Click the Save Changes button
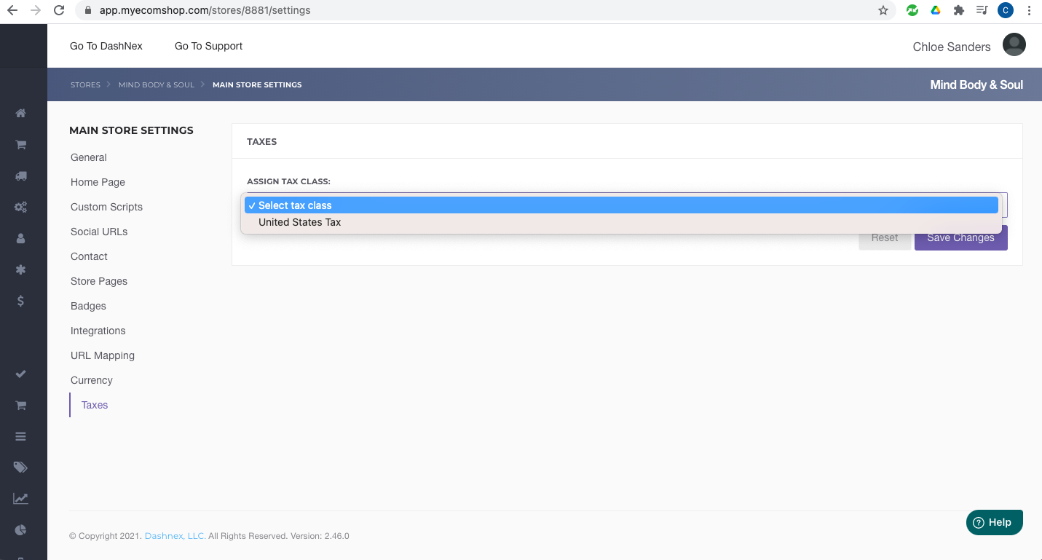 [960, 237]
